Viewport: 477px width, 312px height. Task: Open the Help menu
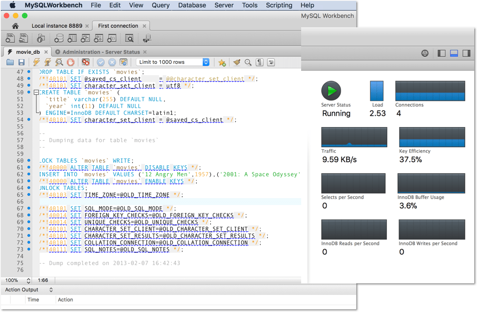point(307,5)
